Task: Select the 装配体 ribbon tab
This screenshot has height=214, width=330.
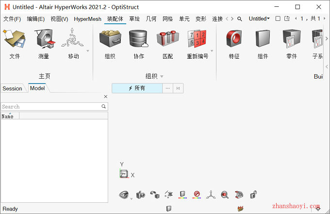Action: pyautogui.click(x=115, y=19)
